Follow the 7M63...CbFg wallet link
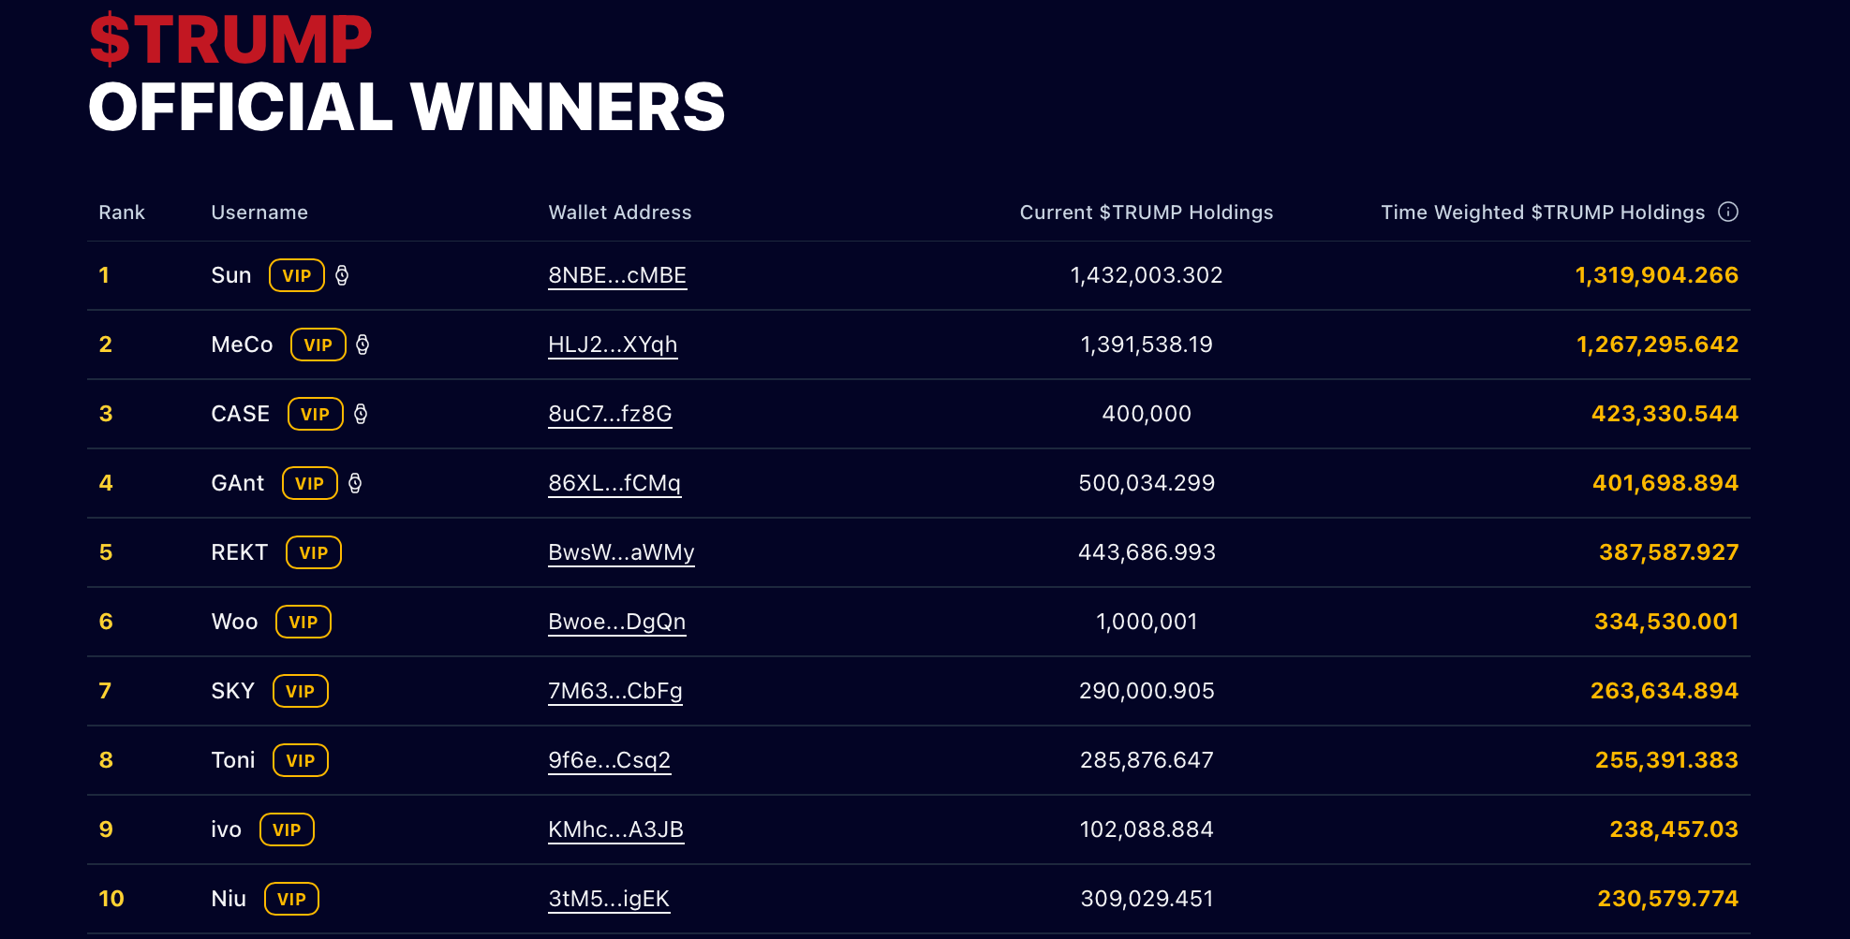Image resolution: width=1850 pixels, height=939 pixels. [615, 691]
